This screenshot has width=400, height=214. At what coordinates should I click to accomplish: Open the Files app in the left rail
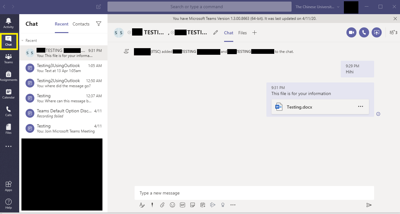9,129
